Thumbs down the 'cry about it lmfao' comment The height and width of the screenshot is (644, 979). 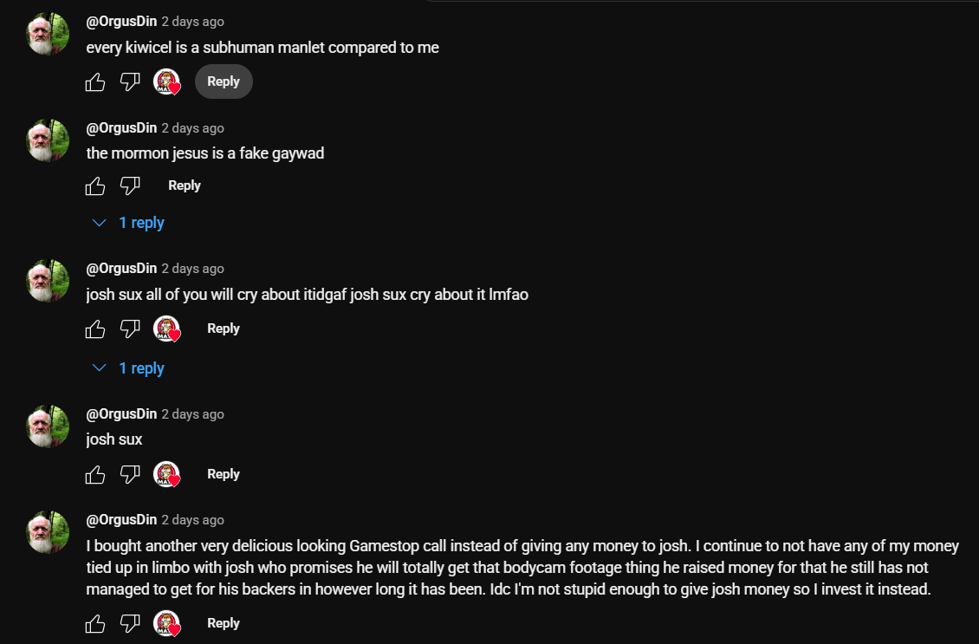click(130, 329)
